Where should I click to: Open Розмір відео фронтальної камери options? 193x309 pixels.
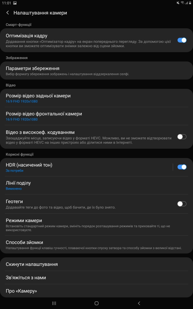tap(96, 116)
